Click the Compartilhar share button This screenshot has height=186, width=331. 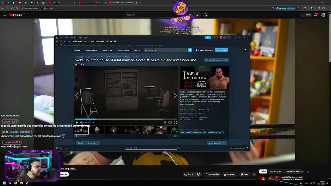(x=212, y=174)
